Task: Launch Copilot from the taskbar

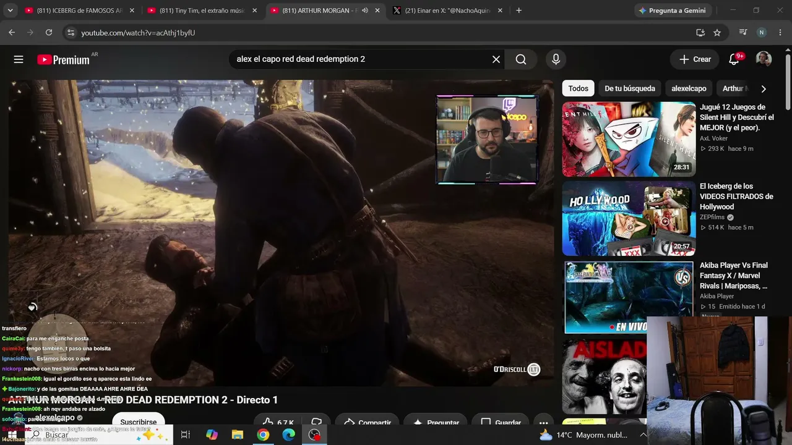Action: (212, 435)
